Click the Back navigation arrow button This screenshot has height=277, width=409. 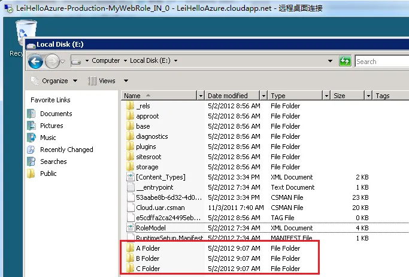[x=35, y=62]
